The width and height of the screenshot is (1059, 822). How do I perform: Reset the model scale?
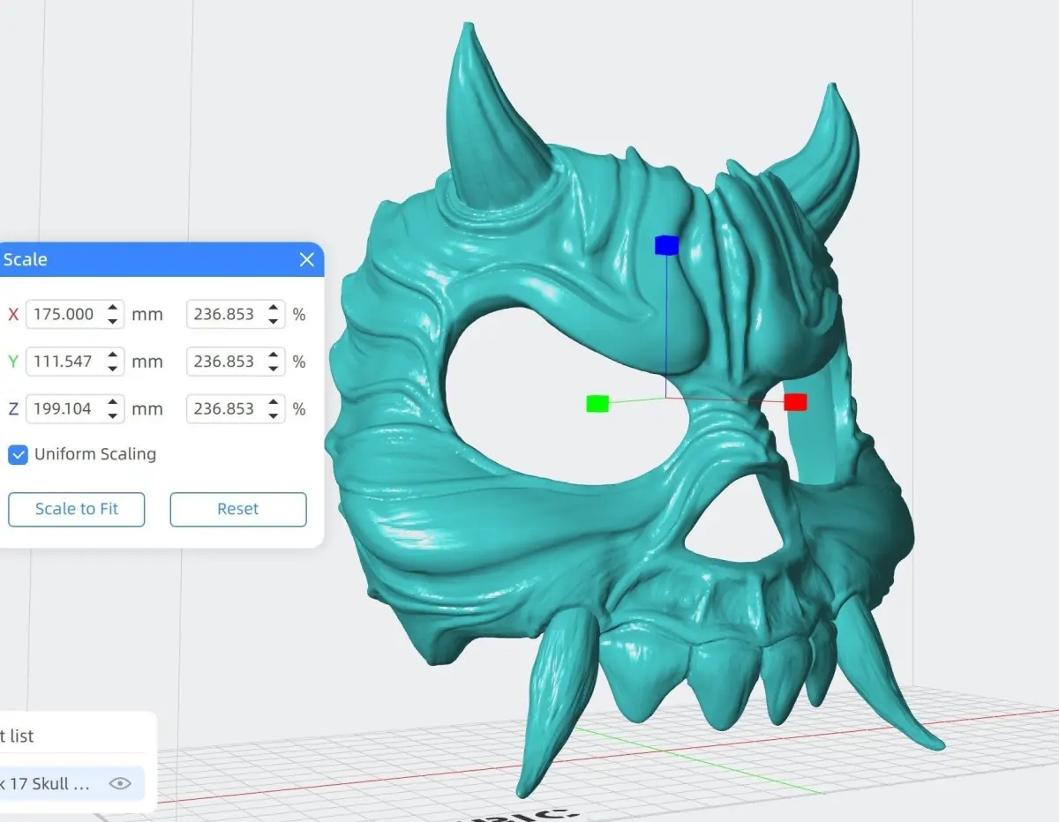tap(238, 509)
